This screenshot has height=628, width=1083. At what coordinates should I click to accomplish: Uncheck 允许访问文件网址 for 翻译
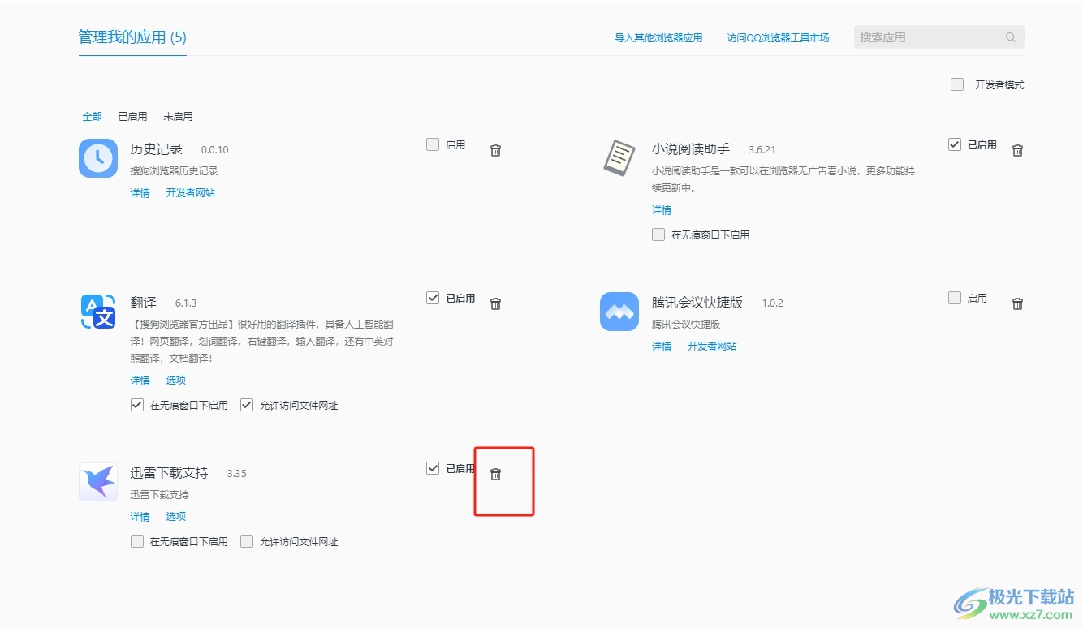click(x=247, y=405)
